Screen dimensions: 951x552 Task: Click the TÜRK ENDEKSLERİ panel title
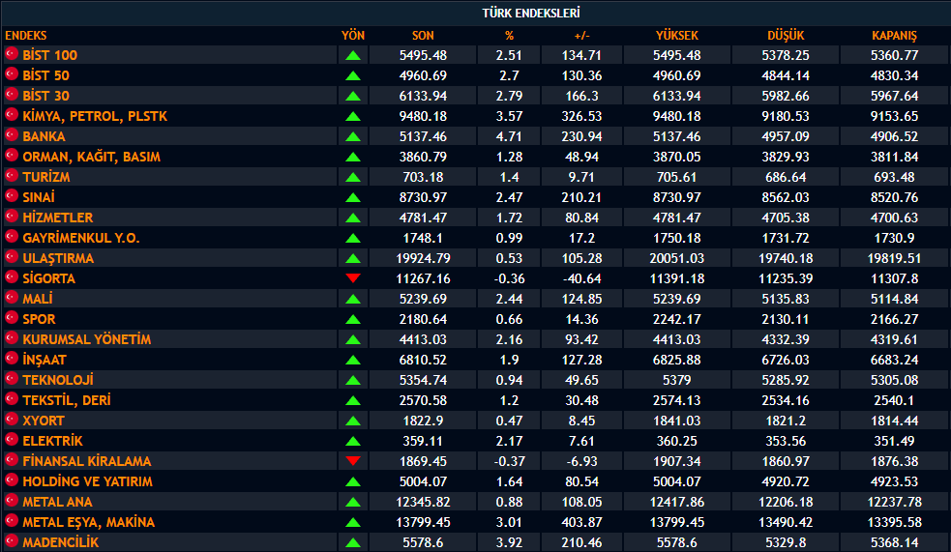[531, 13]
